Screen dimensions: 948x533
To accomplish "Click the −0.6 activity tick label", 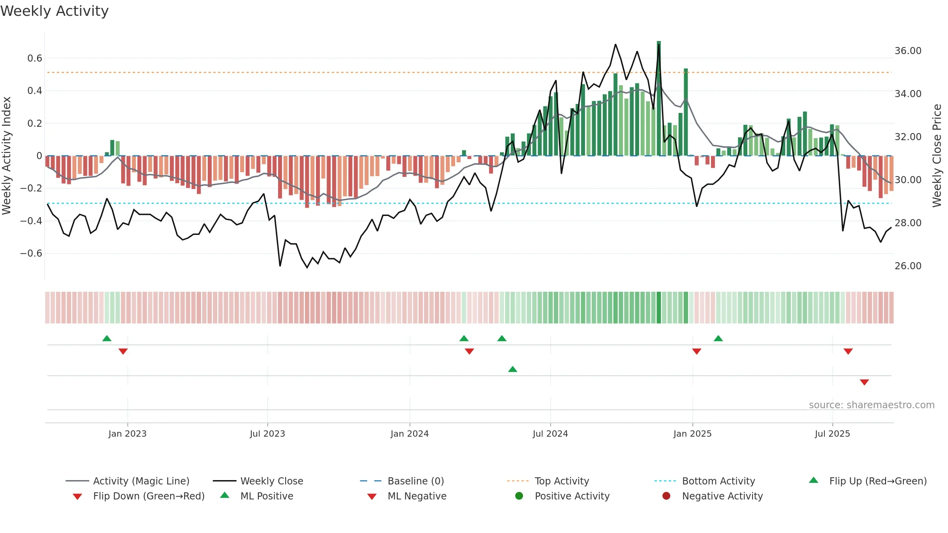I will point(31,253).
